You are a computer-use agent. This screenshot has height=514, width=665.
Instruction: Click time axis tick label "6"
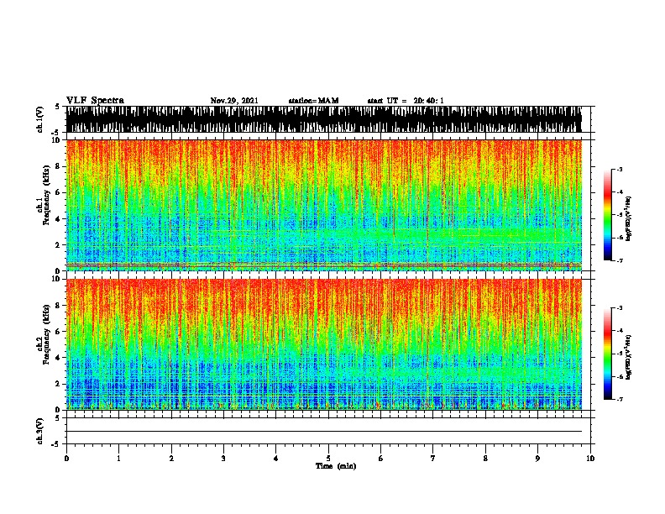point(381,459)
